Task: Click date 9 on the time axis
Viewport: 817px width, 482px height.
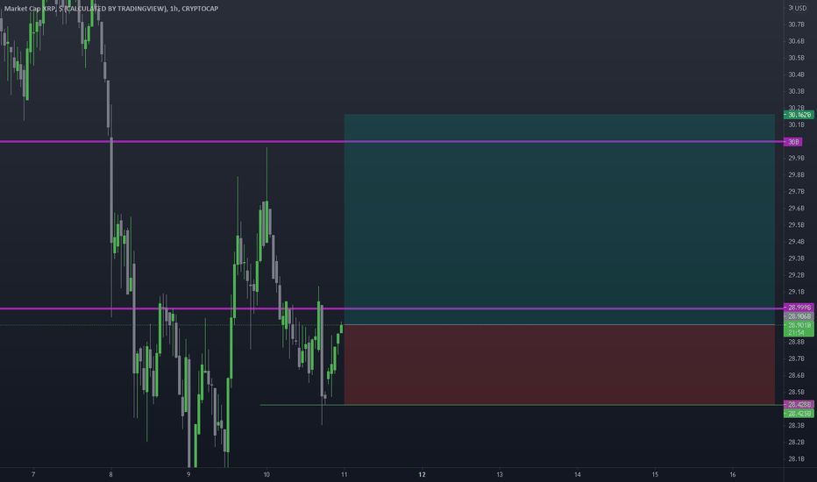Action: 188,474
